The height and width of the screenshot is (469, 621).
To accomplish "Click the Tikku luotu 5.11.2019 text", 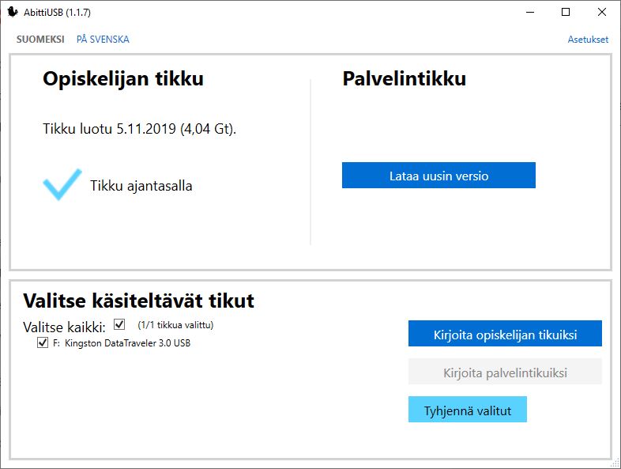I will pos(139,128).
